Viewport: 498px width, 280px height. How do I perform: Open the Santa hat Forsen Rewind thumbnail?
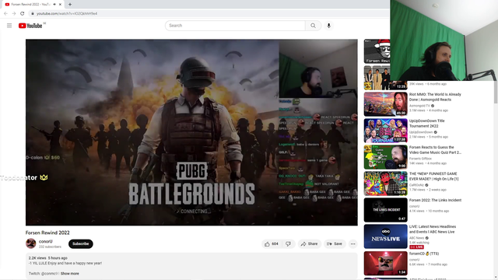coord(377,51)
